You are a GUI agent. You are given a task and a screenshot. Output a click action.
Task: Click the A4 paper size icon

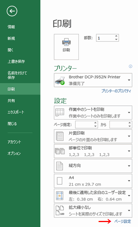tap(60, 181)
